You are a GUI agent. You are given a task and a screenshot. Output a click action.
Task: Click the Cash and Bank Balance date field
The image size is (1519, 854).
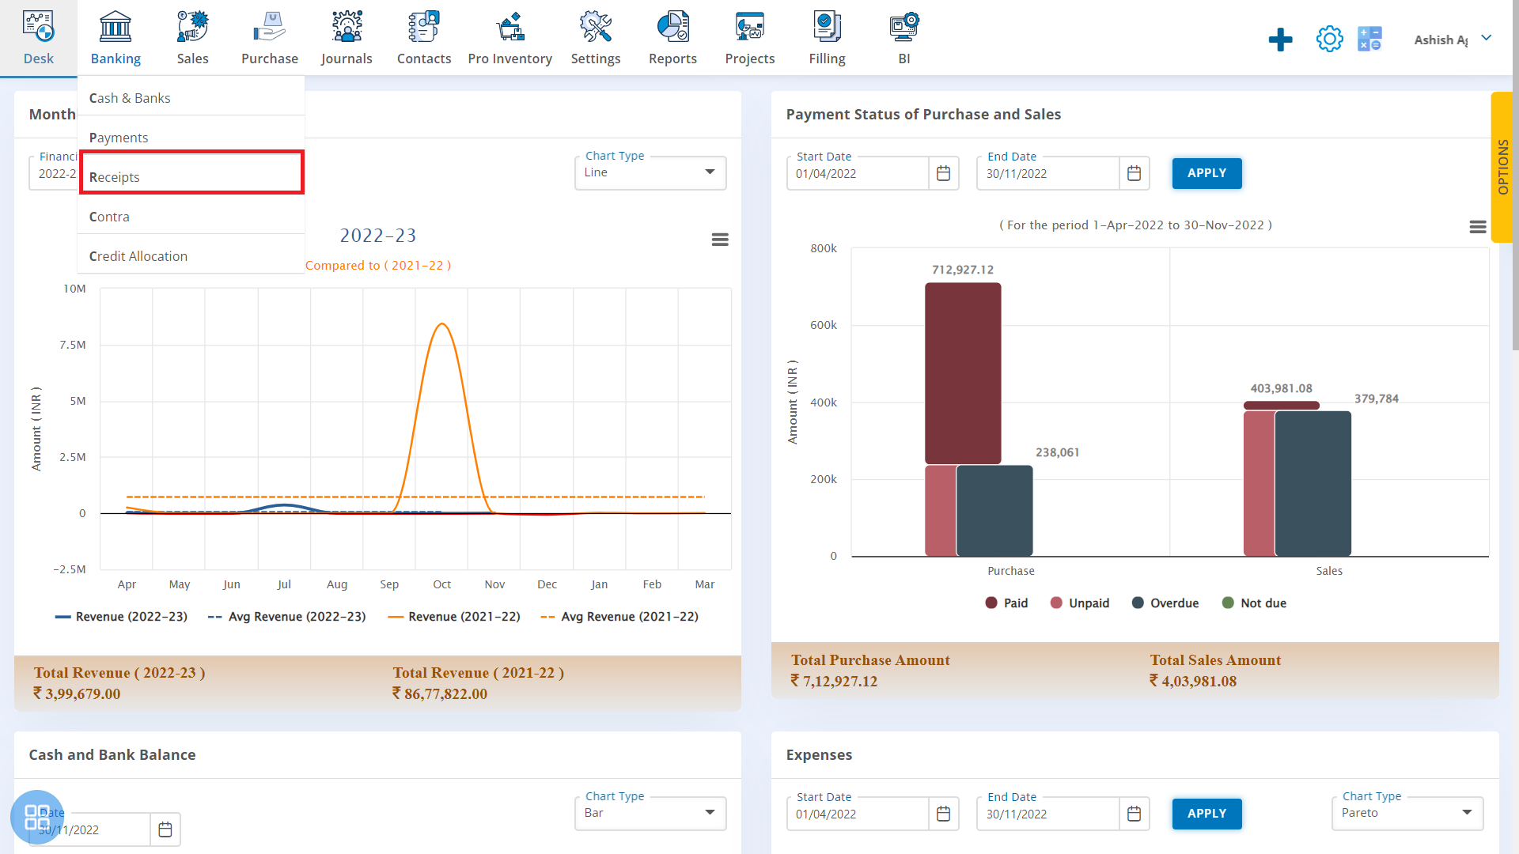89,829
